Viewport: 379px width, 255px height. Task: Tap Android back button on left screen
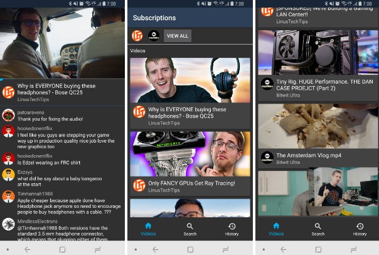(28, 249)
